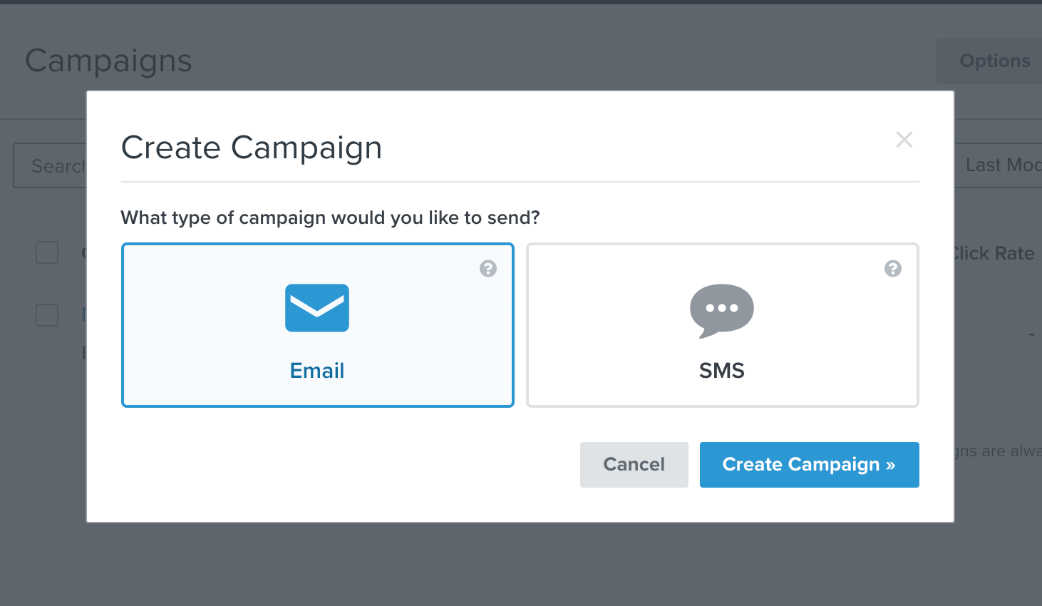This screenshot has width=1042, height=606.
Task: Open help tooltip on SMS card
Action: point(893,269)
